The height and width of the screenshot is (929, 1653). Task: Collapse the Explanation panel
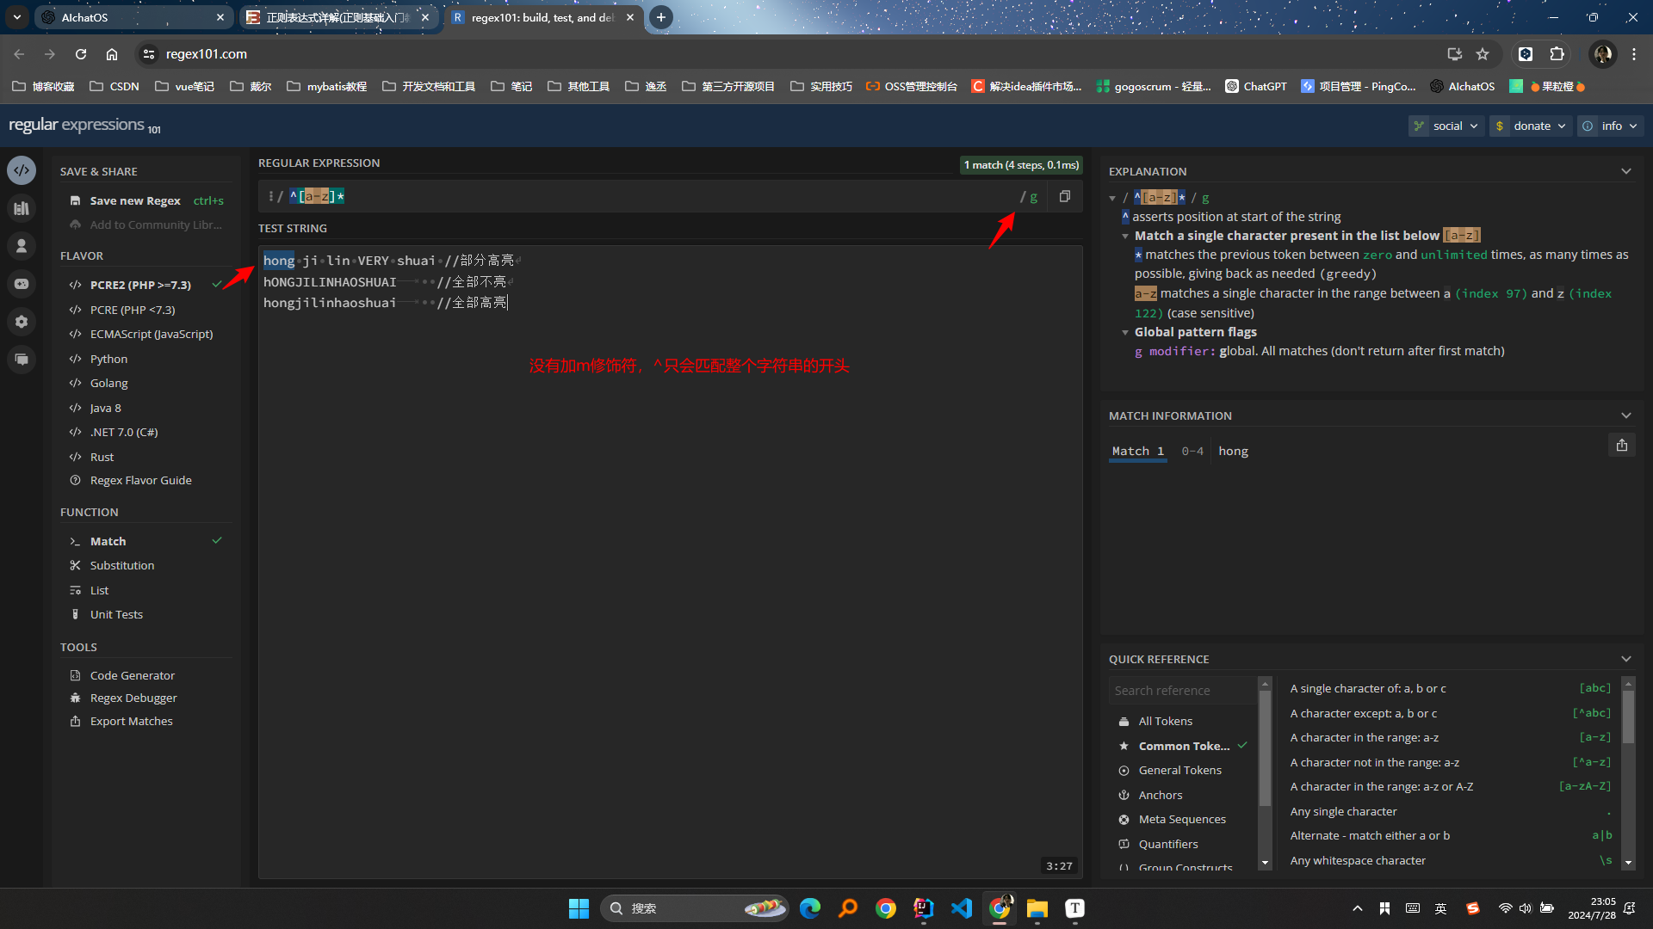[1626, 171]
